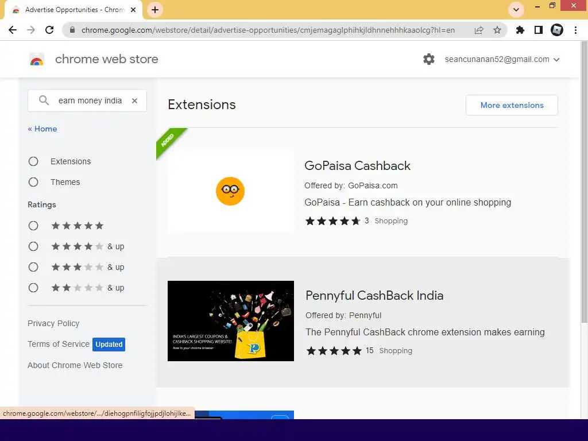Focus the store search box
The height and width of the screenshot is (441, 588).
tap(87, 100)
